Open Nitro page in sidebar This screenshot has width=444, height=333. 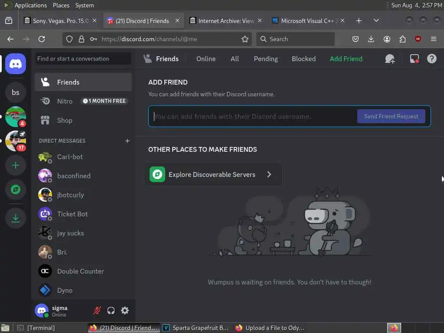pyautogui.click(x=84, y=101)
